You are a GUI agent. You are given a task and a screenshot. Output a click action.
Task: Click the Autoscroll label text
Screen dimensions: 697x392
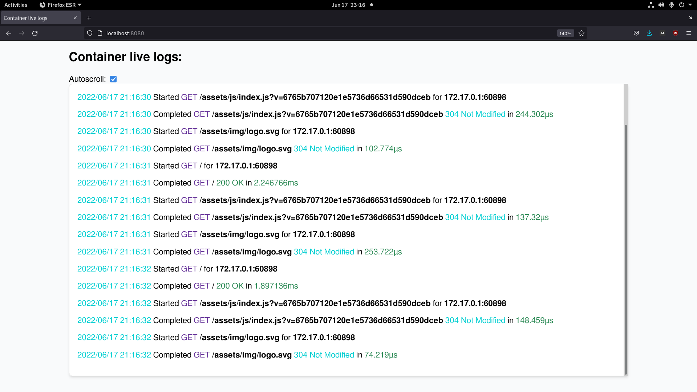(88, 79)
